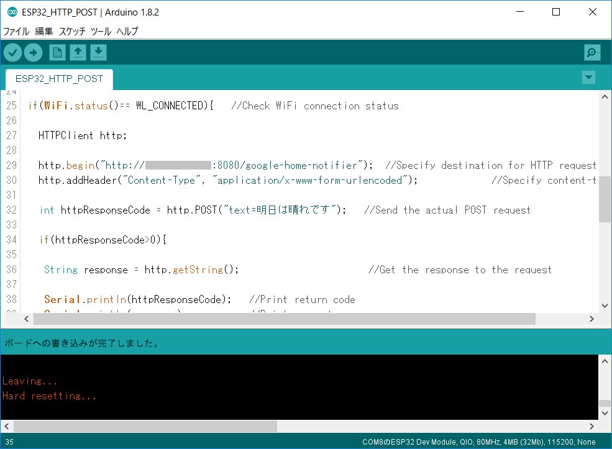
Task: Open the tab options dropdown arrow
Action: [588, 77]
